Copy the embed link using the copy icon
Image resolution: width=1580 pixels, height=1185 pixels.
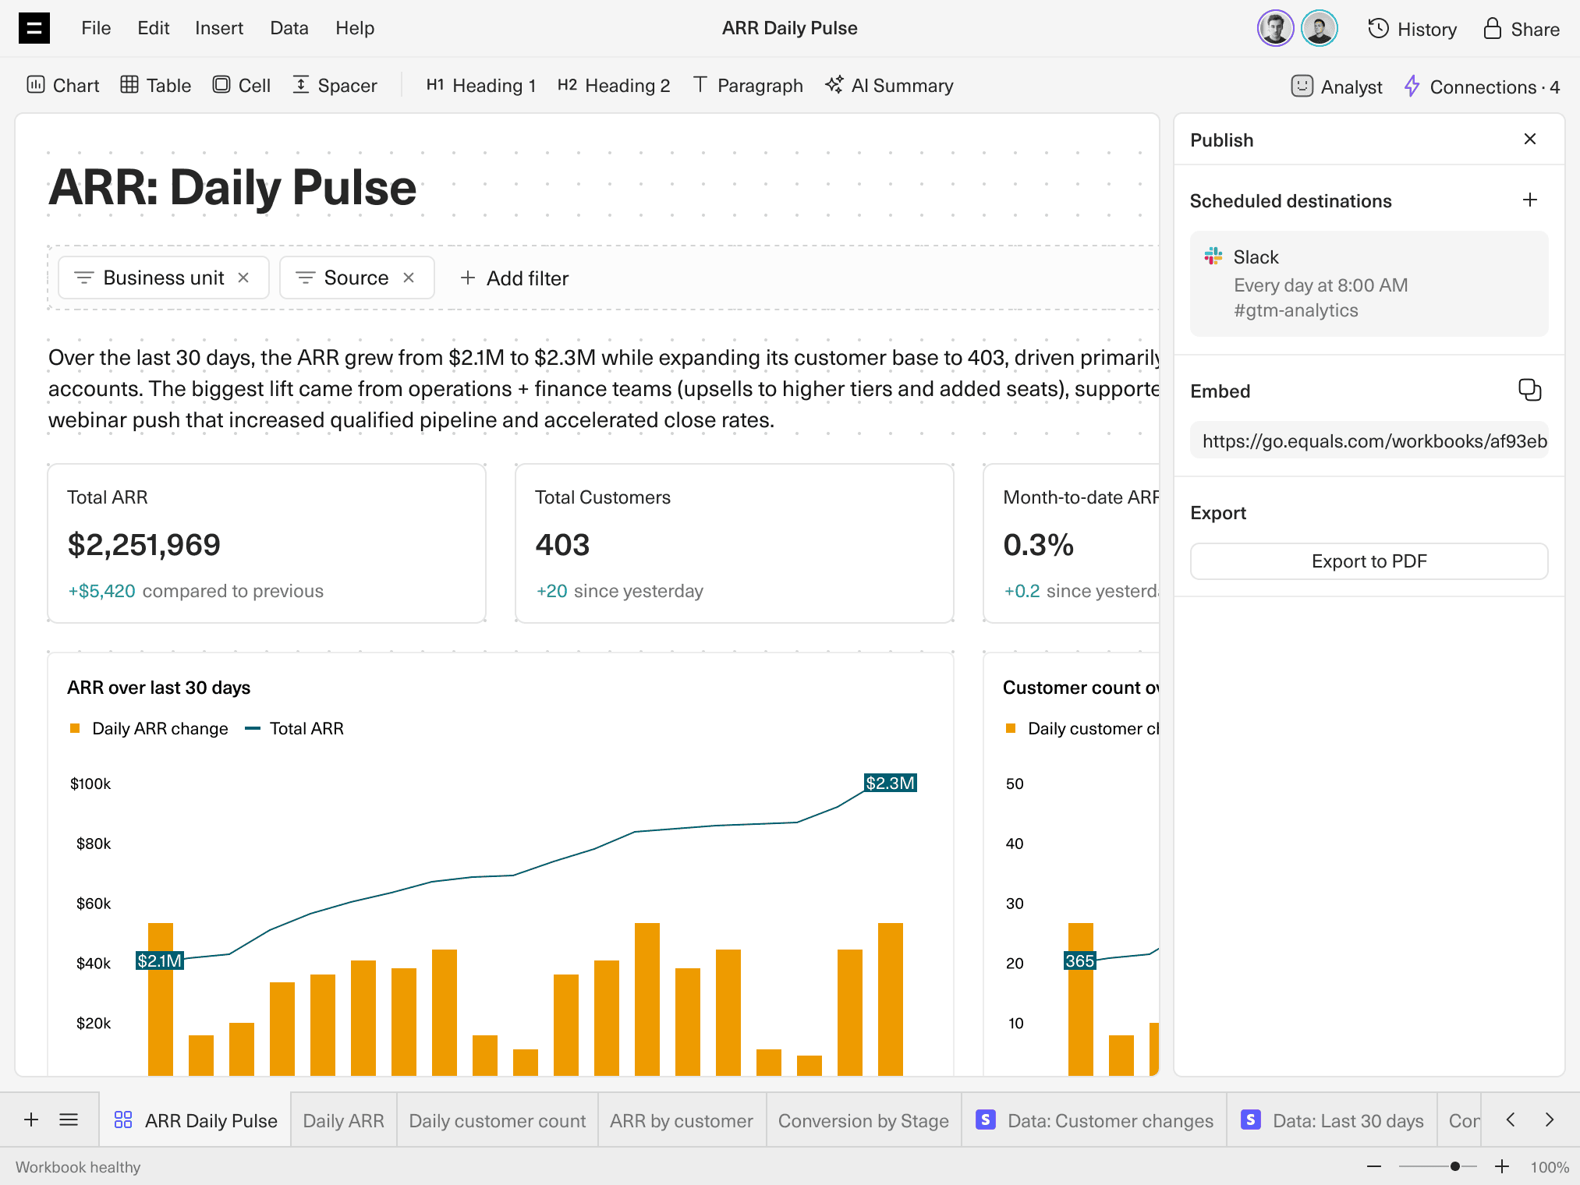(1529, 391)
